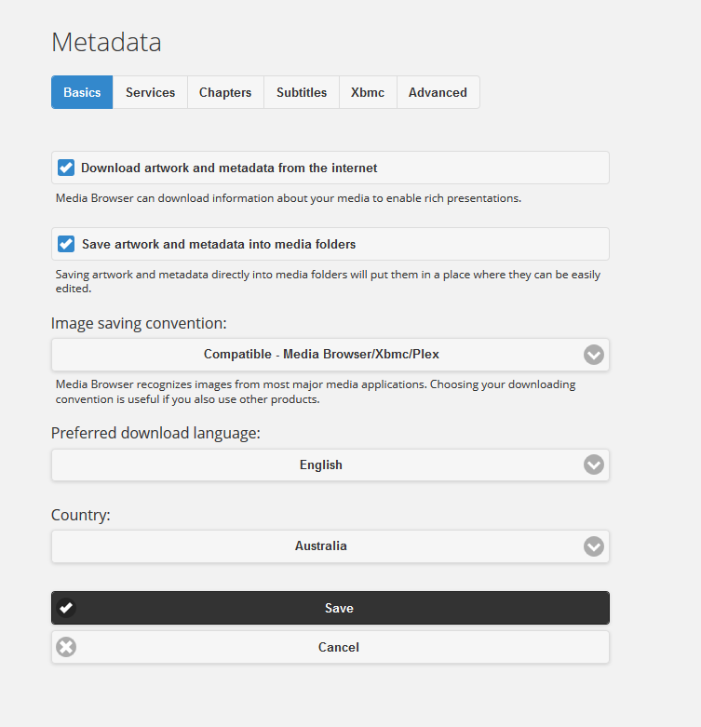Click the arrow icon beside Australia

594,546
